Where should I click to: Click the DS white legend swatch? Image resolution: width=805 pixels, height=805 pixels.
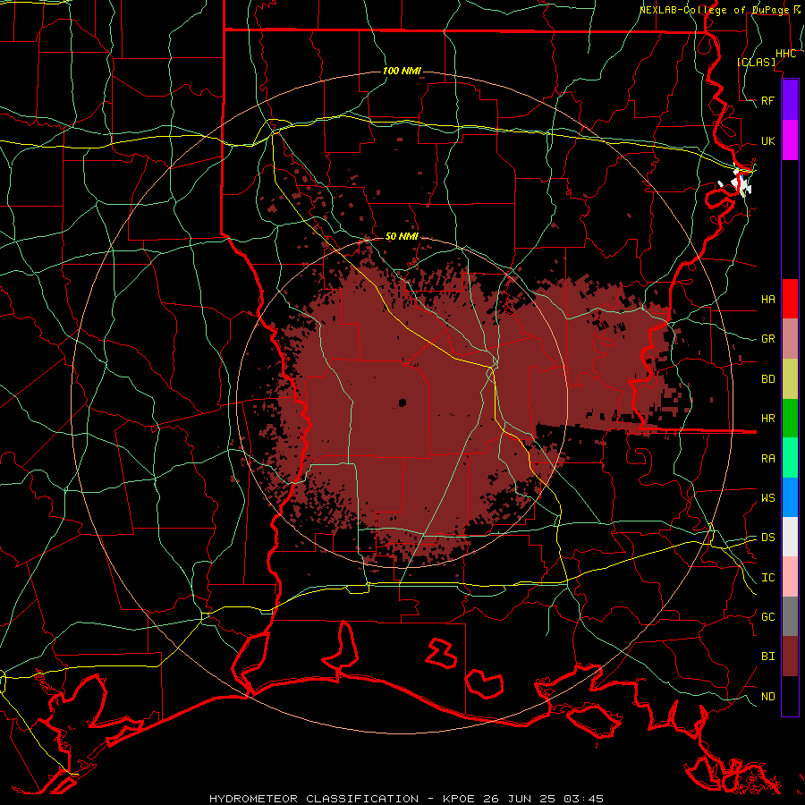790,537
